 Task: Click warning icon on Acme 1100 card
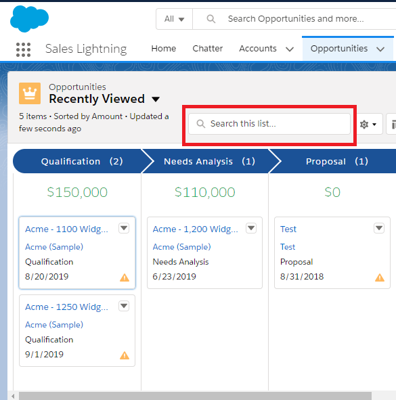[125, 277]
